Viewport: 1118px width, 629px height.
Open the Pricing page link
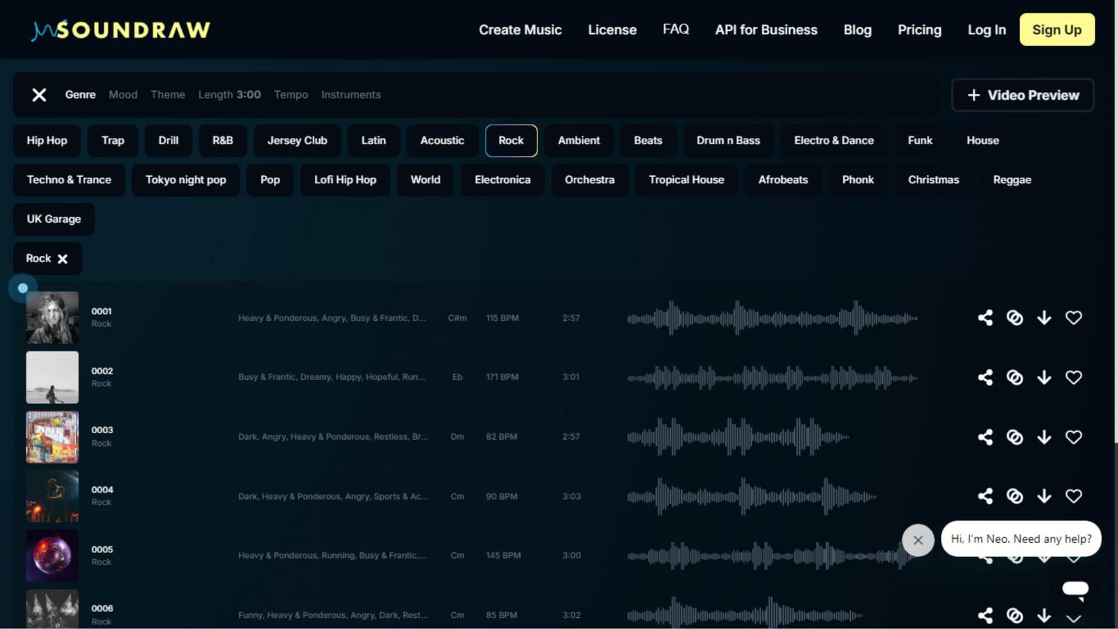(919, 30)
